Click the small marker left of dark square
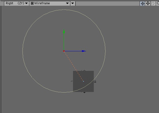The width and height of the screenshot is (159, 113). pos(72,81)
